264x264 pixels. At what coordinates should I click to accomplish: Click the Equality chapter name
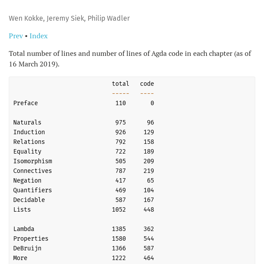point(27,151)
